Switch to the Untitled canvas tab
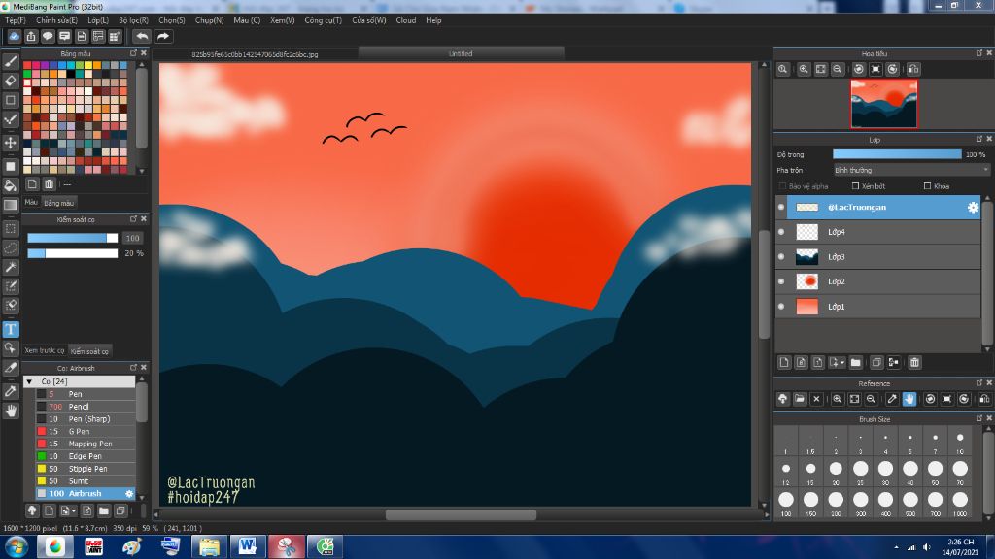Image resolution: width=995 pixels, height=559 pixels. click(461, 54)
